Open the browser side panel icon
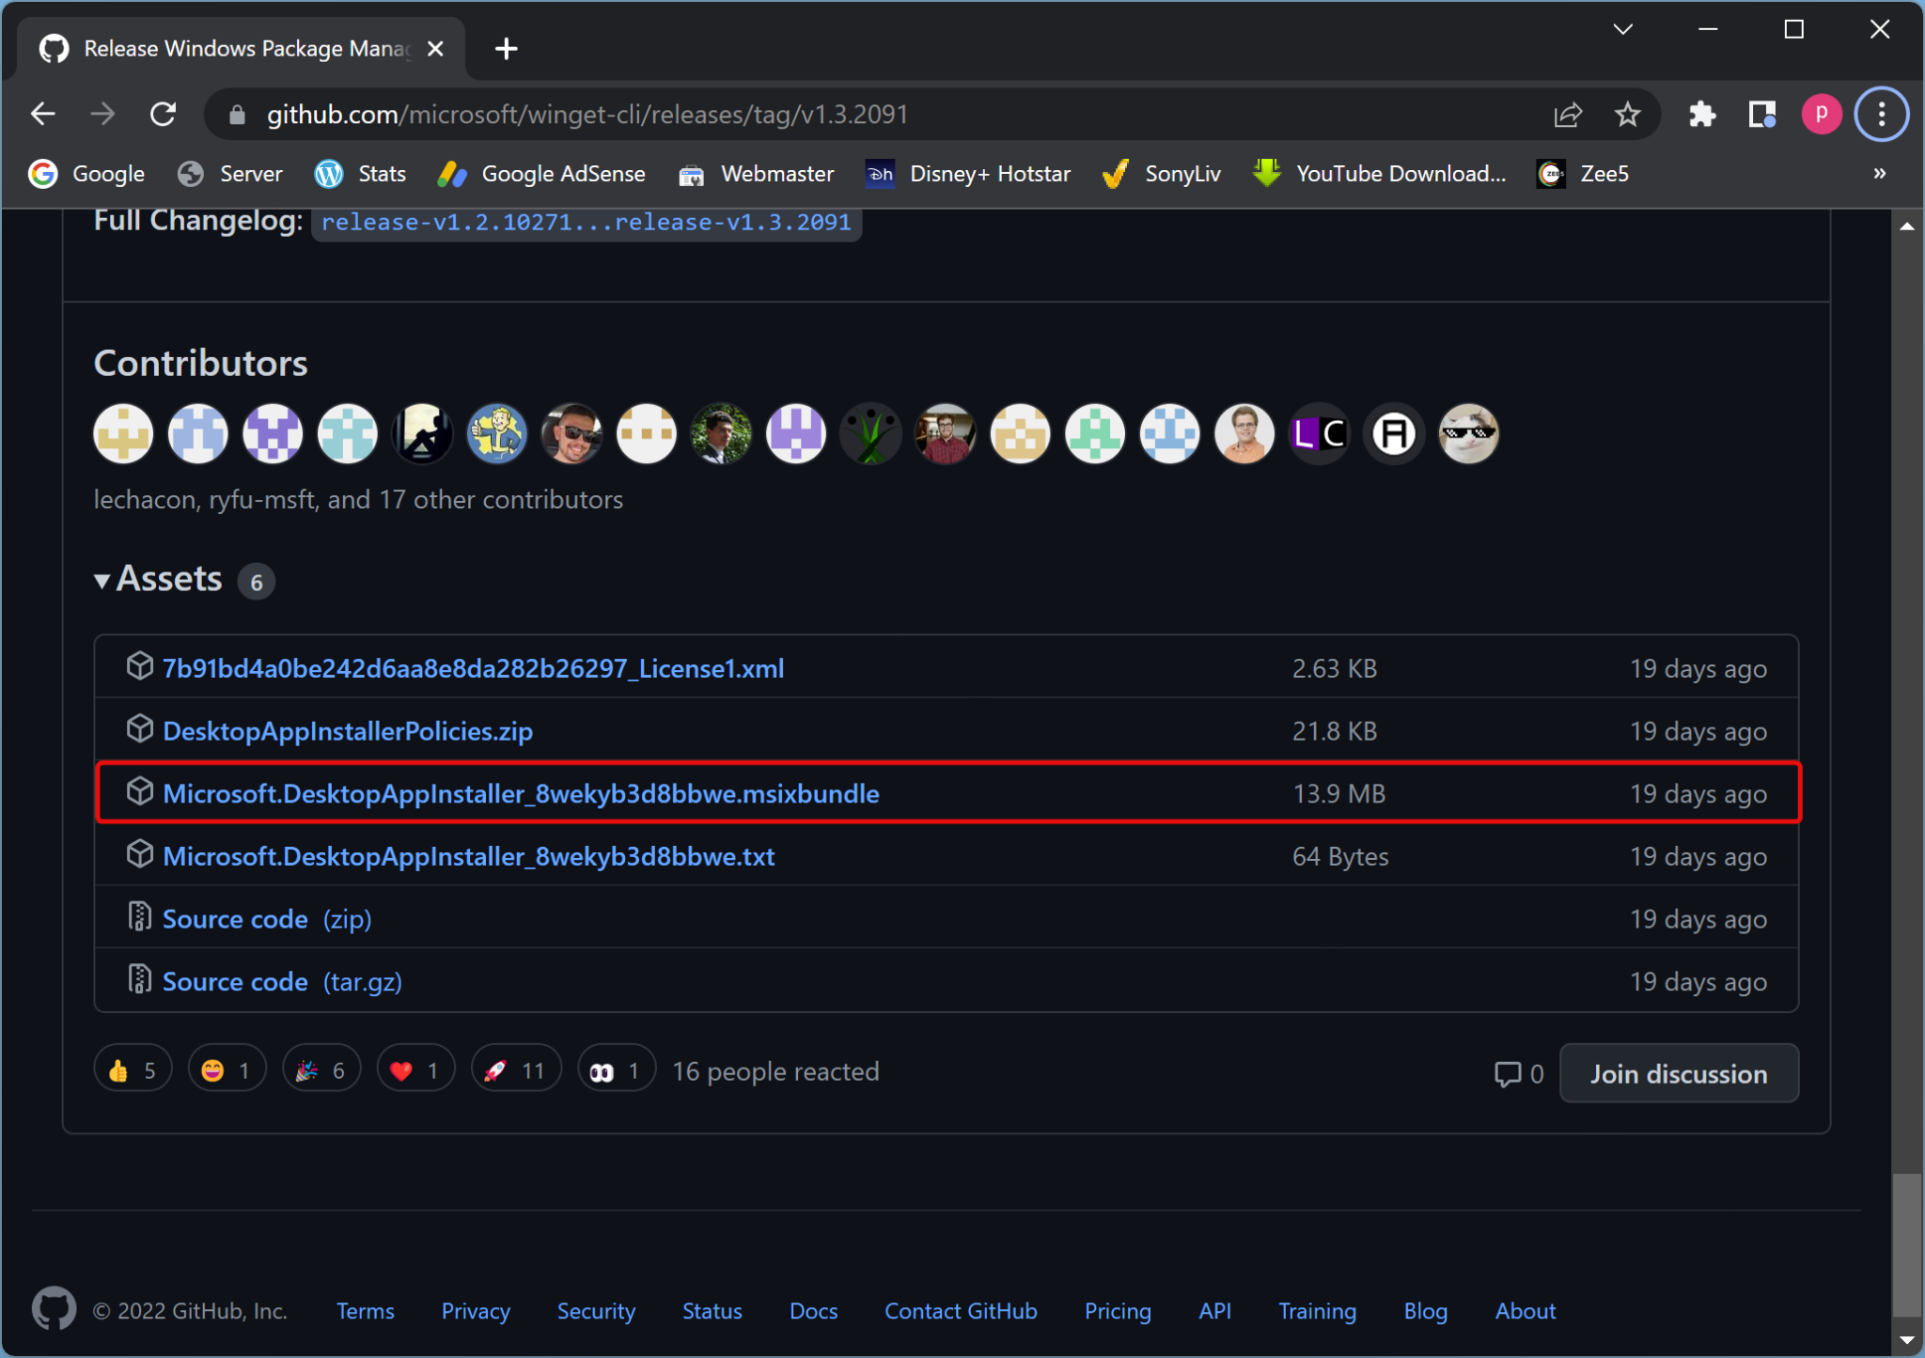1925x1358 pixels. (1761, 115)
